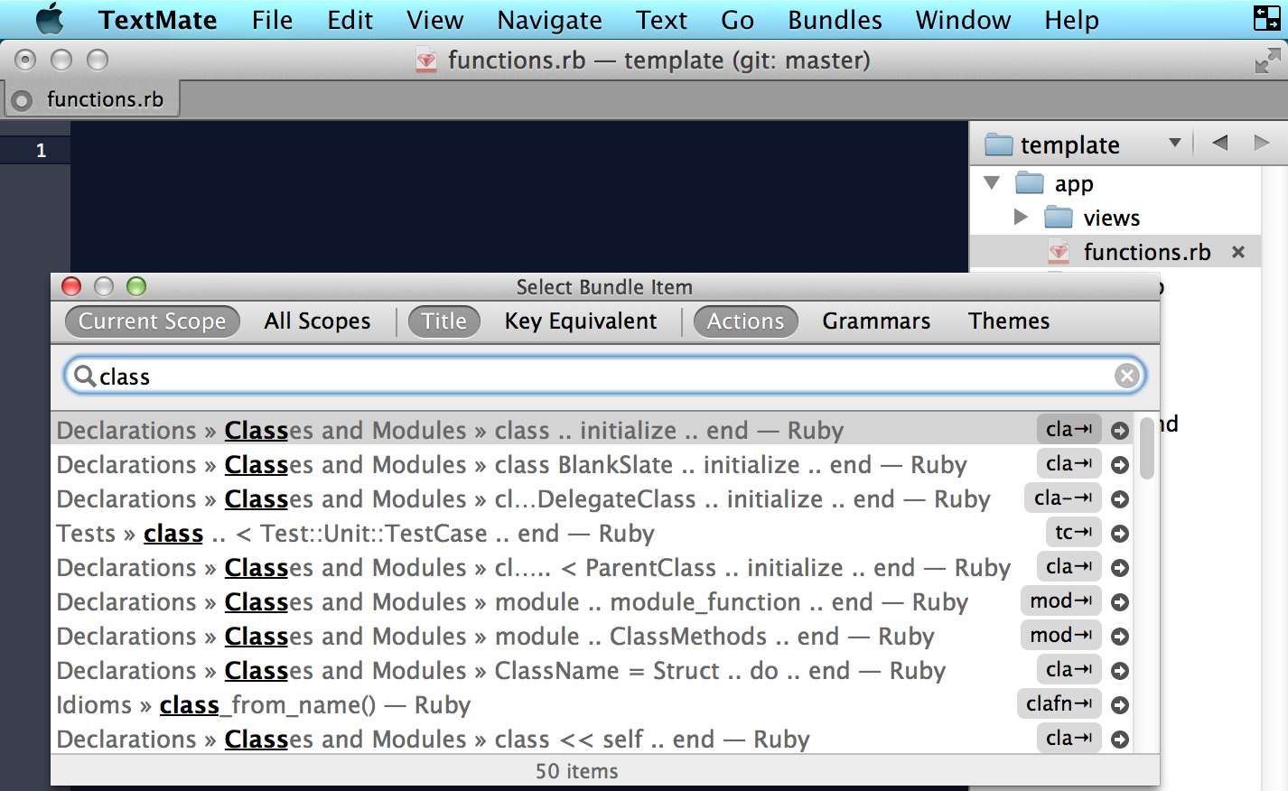Select ClassName = Struct .. do item
Viewport: 1288px width, 791px height.
[x=592, y=671]
